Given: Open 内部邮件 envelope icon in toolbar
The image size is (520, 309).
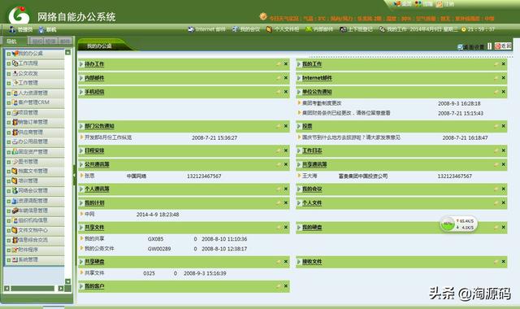Looking at the screenshot, I should (x=309, y=29).
